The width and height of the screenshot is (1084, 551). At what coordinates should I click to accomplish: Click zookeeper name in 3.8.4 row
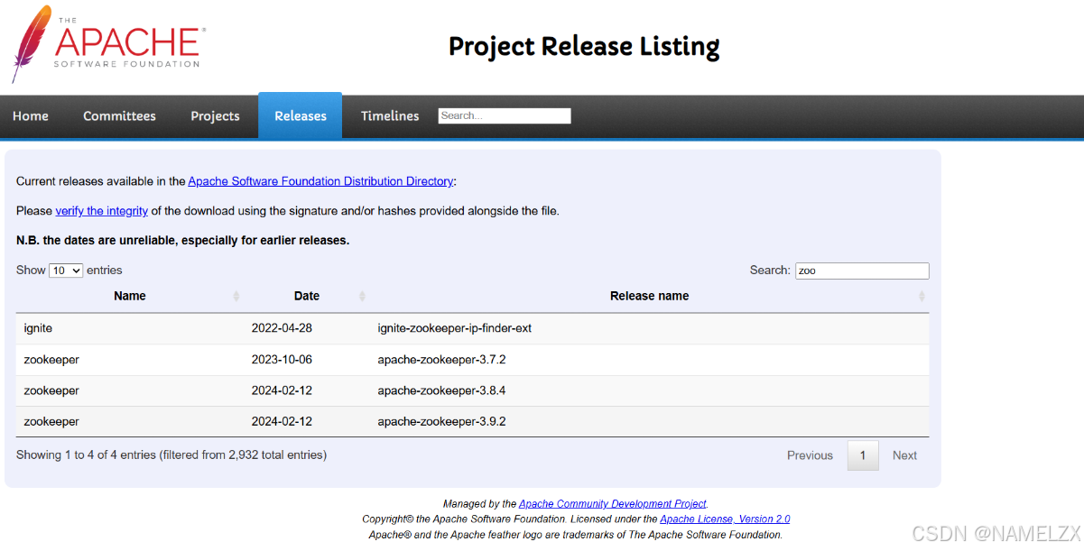coord(51,390)
